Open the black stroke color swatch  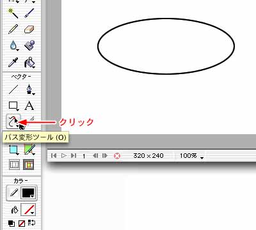[x=28, y=193]
